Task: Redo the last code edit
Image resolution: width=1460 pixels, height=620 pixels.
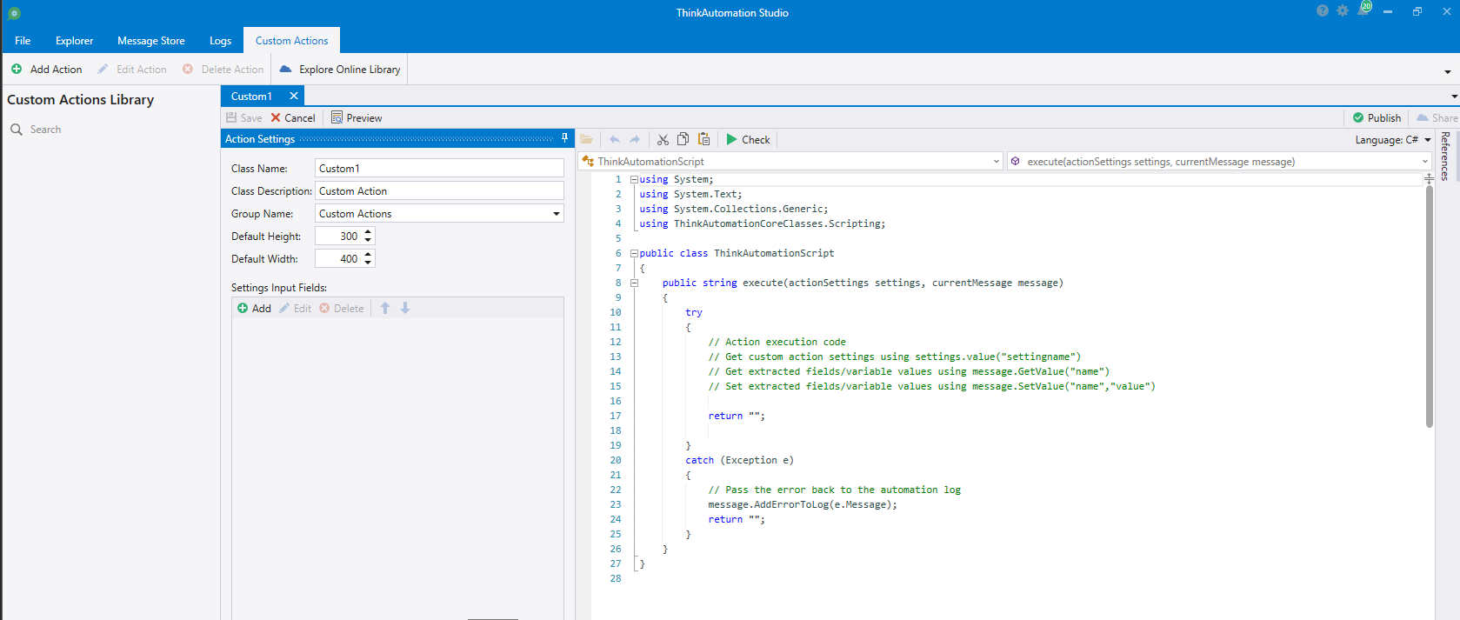Action: 635,139
